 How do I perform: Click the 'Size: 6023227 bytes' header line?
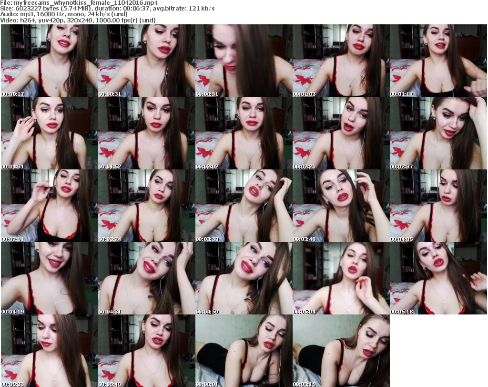(x=107, y=9)
